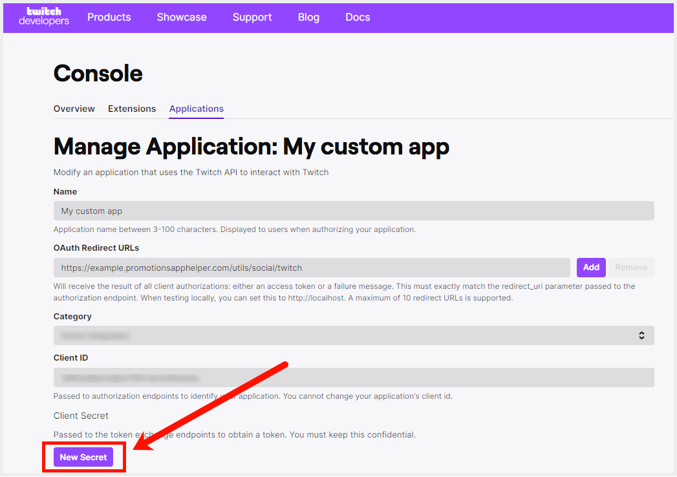
Task: Click the OAuth Redirect URLs input field
Action: 312,268
